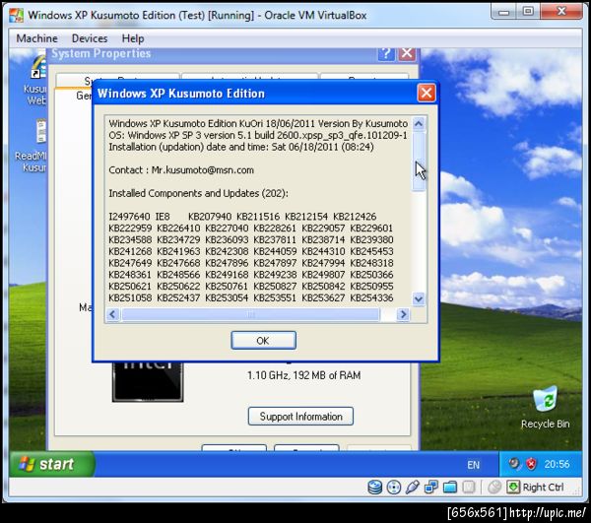The width and height of the screenshot is (591, 523).
Task: Click the System Properties help question mark button
Action: [x=386, y=54]
